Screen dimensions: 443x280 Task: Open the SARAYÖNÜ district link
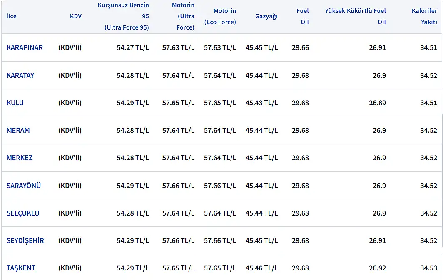coord(24,186)
